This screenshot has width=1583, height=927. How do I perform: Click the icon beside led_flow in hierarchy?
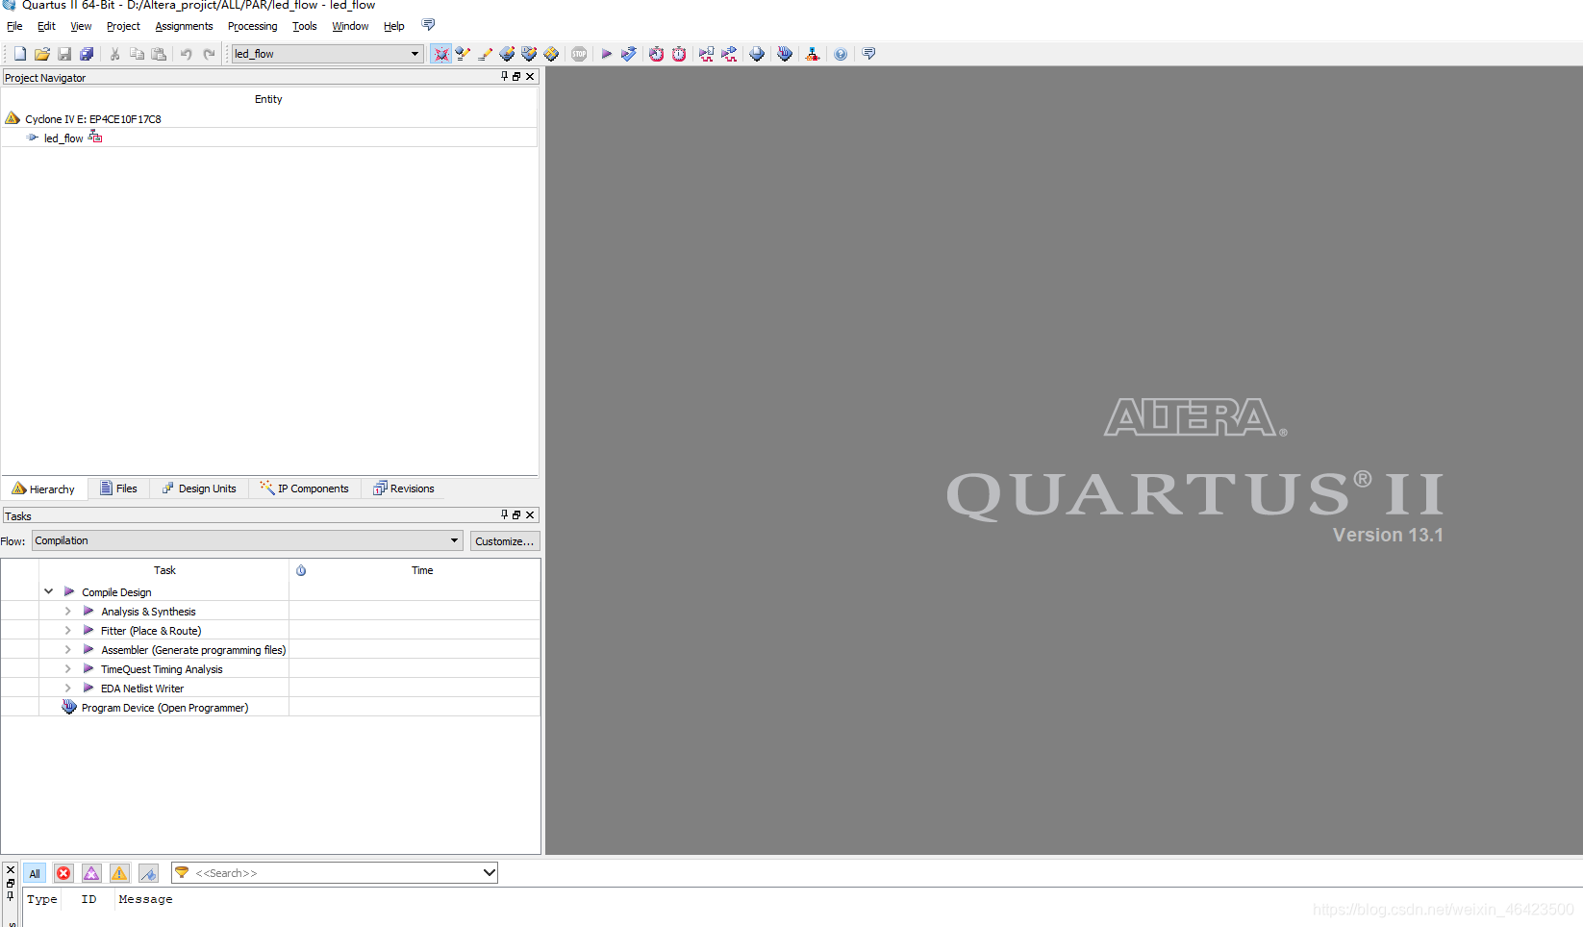tap(95, 138)
